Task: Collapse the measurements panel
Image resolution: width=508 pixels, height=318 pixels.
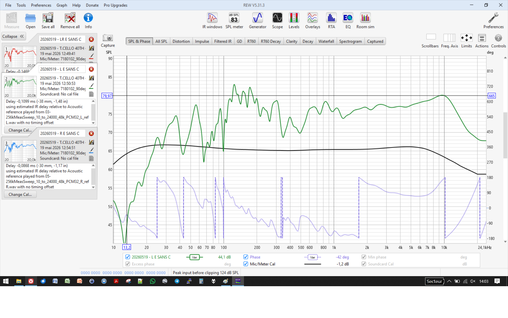Action: tap(13, 36)
